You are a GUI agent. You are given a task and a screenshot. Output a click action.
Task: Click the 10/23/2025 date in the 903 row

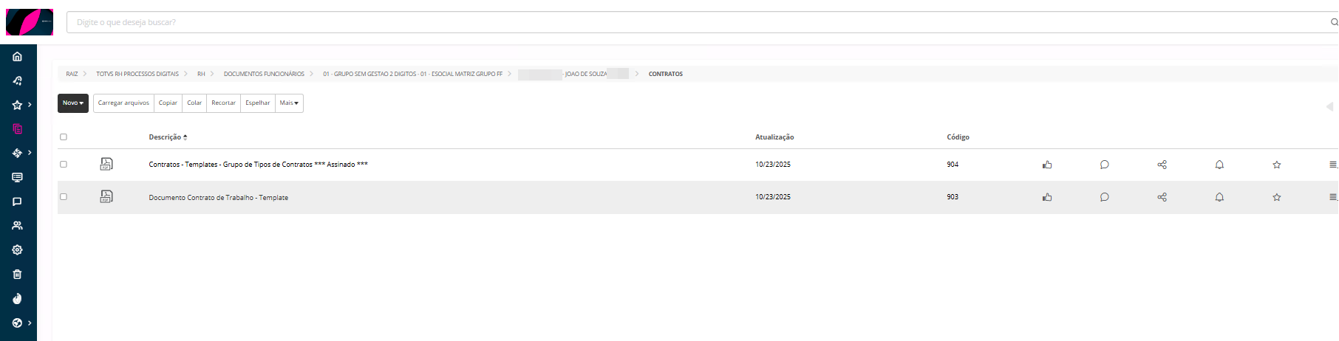(773, 197)
